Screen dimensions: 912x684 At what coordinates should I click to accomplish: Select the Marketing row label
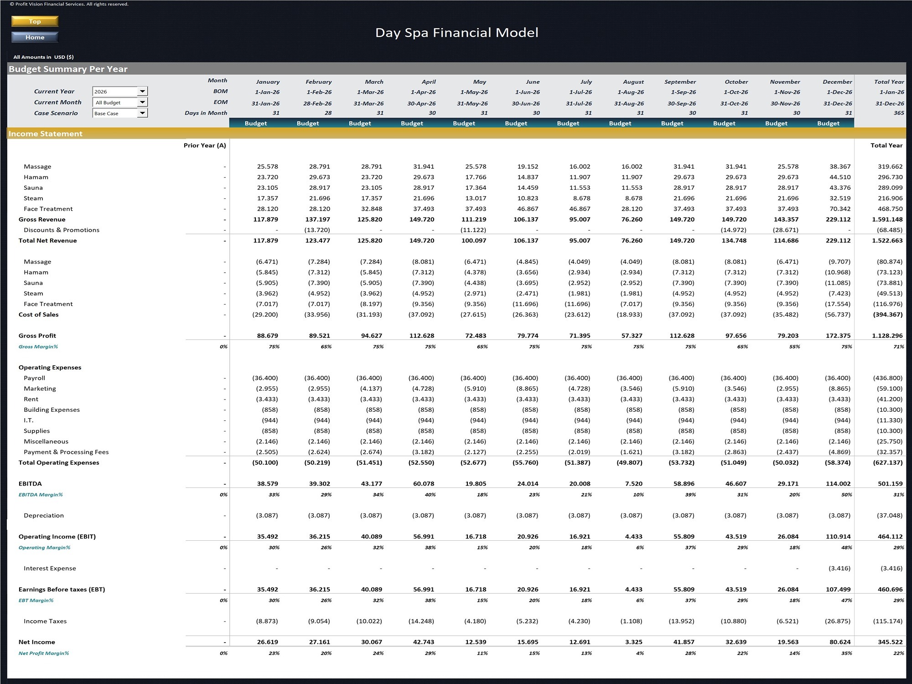(x=40, y=388)
